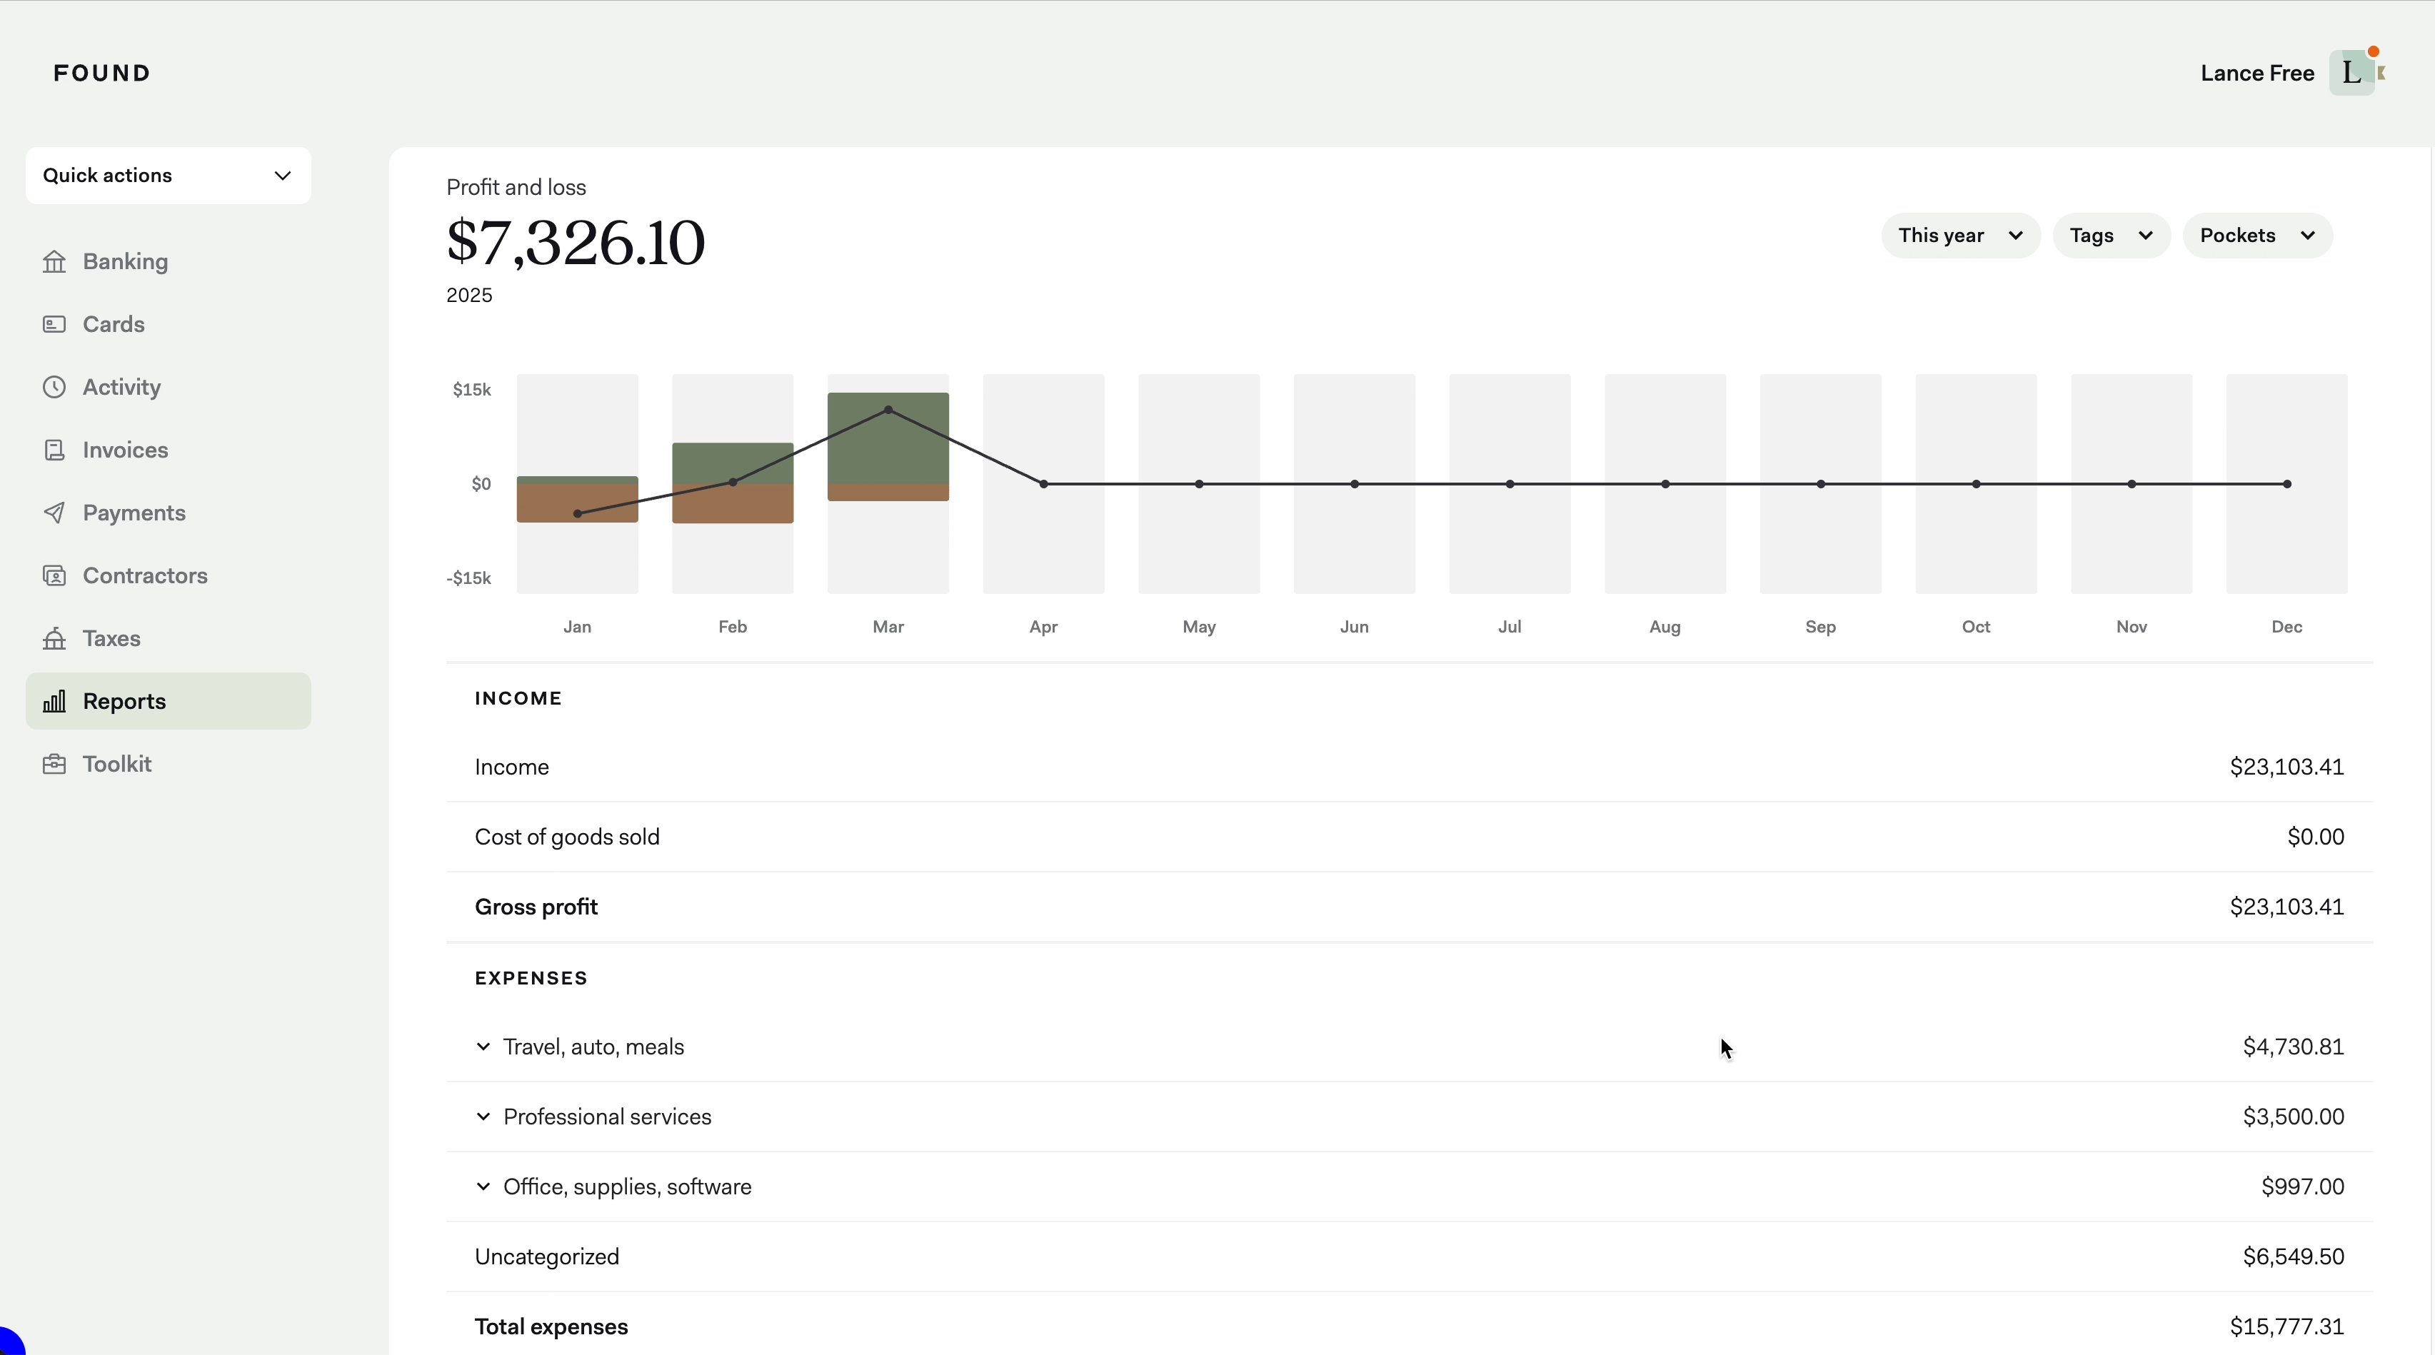Screen dimensions: 2435x1355
Task: Click the Invoices document icon
Action: pyautogui.click(x=54, y=450)
